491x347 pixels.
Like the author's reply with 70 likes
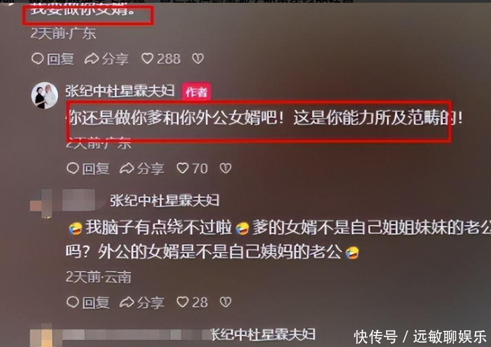point(192,168)
